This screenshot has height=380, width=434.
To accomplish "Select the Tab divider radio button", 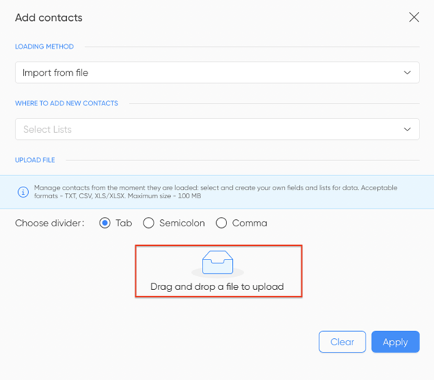I will pos(105,223).
